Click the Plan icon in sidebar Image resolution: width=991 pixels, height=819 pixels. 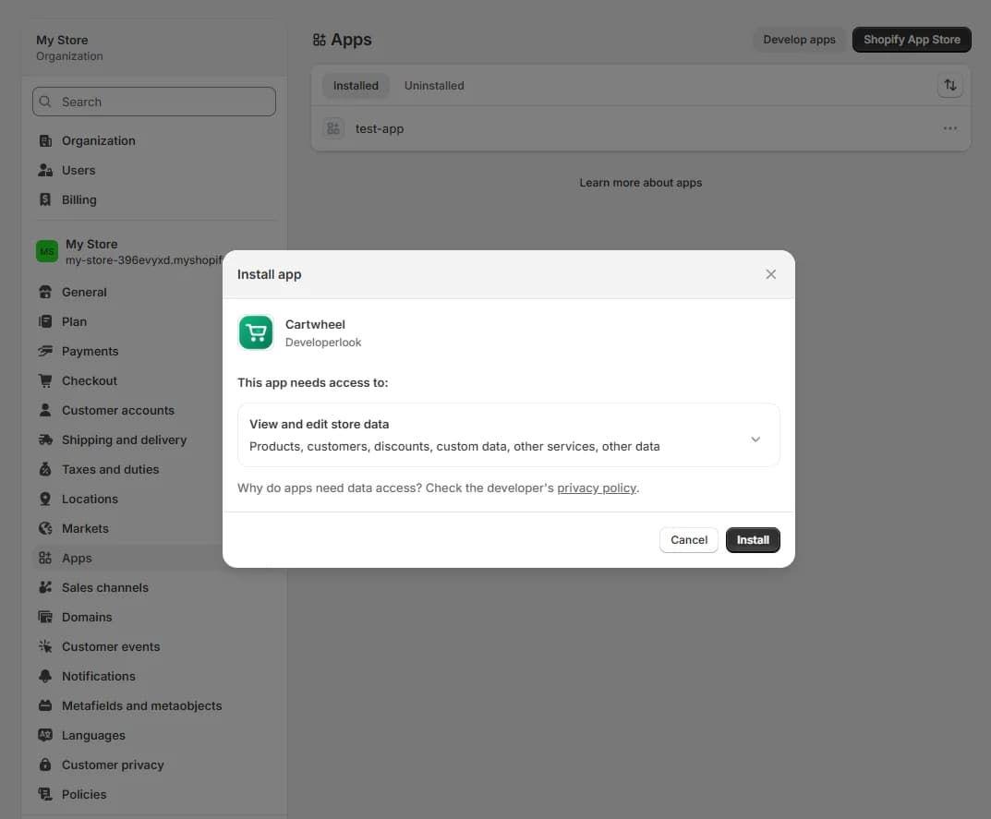coord(45,321)
